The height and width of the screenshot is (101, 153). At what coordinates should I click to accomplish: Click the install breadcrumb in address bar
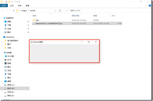pyautogui.click(x=32, y=10)
